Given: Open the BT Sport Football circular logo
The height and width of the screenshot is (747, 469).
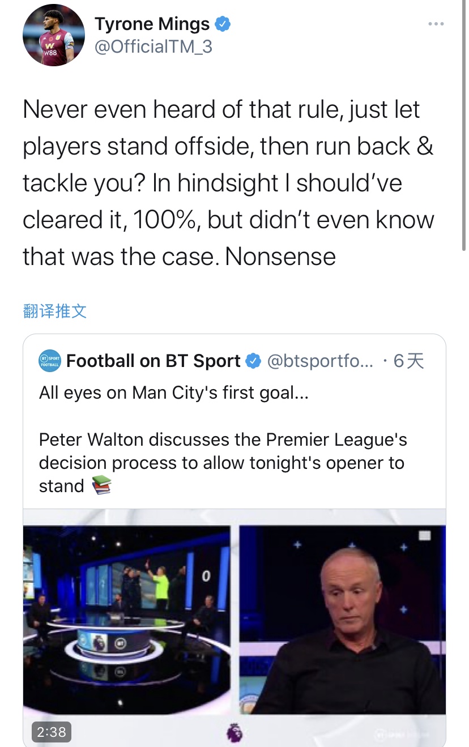Looking at the screenshot, I should [x=50, y=361].
